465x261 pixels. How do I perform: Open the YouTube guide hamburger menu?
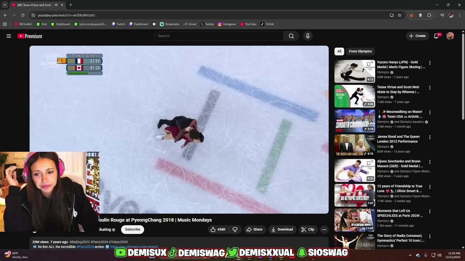pos(9,36)
